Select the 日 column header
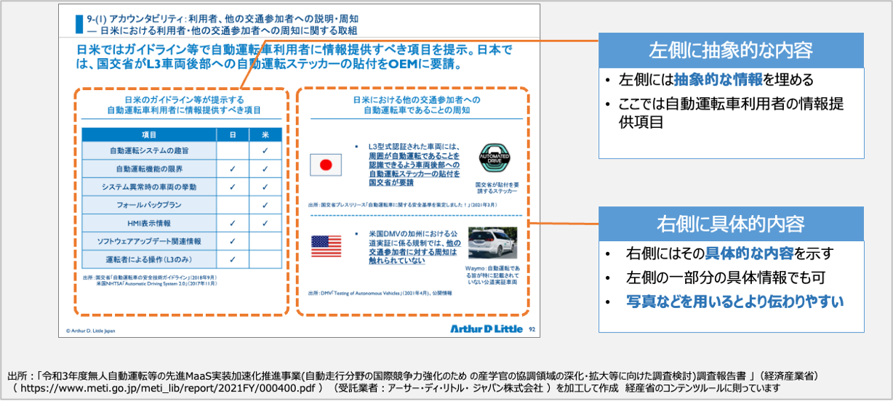This screenshot has height=401, width=893. 232,134
